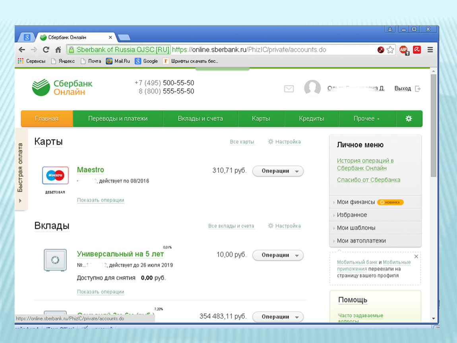Open the Яндекс bookmark

[63, 61]
